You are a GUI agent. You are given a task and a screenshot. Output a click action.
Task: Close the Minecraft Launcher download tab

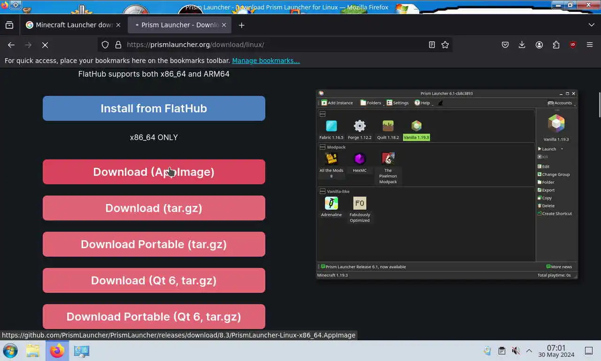coord(118,25)
